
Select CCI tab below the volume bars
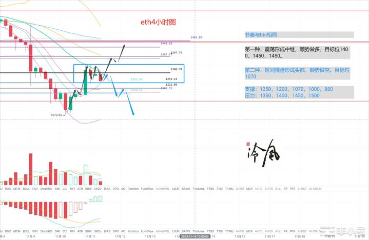[65, 189]
